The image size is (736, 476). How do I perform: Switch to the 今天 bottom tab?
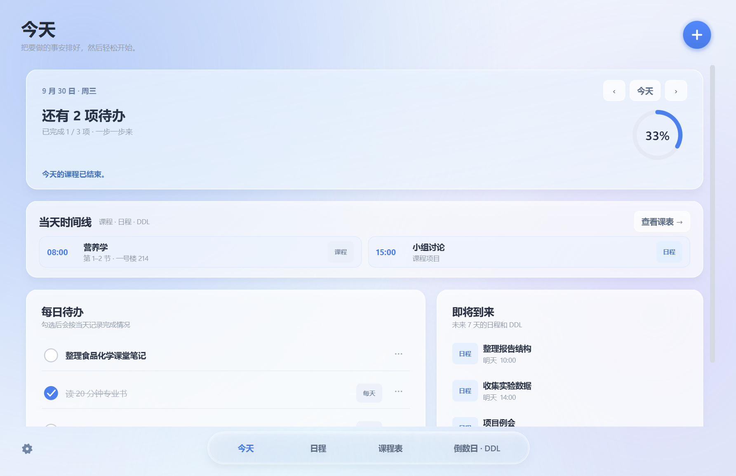(246, 448)
